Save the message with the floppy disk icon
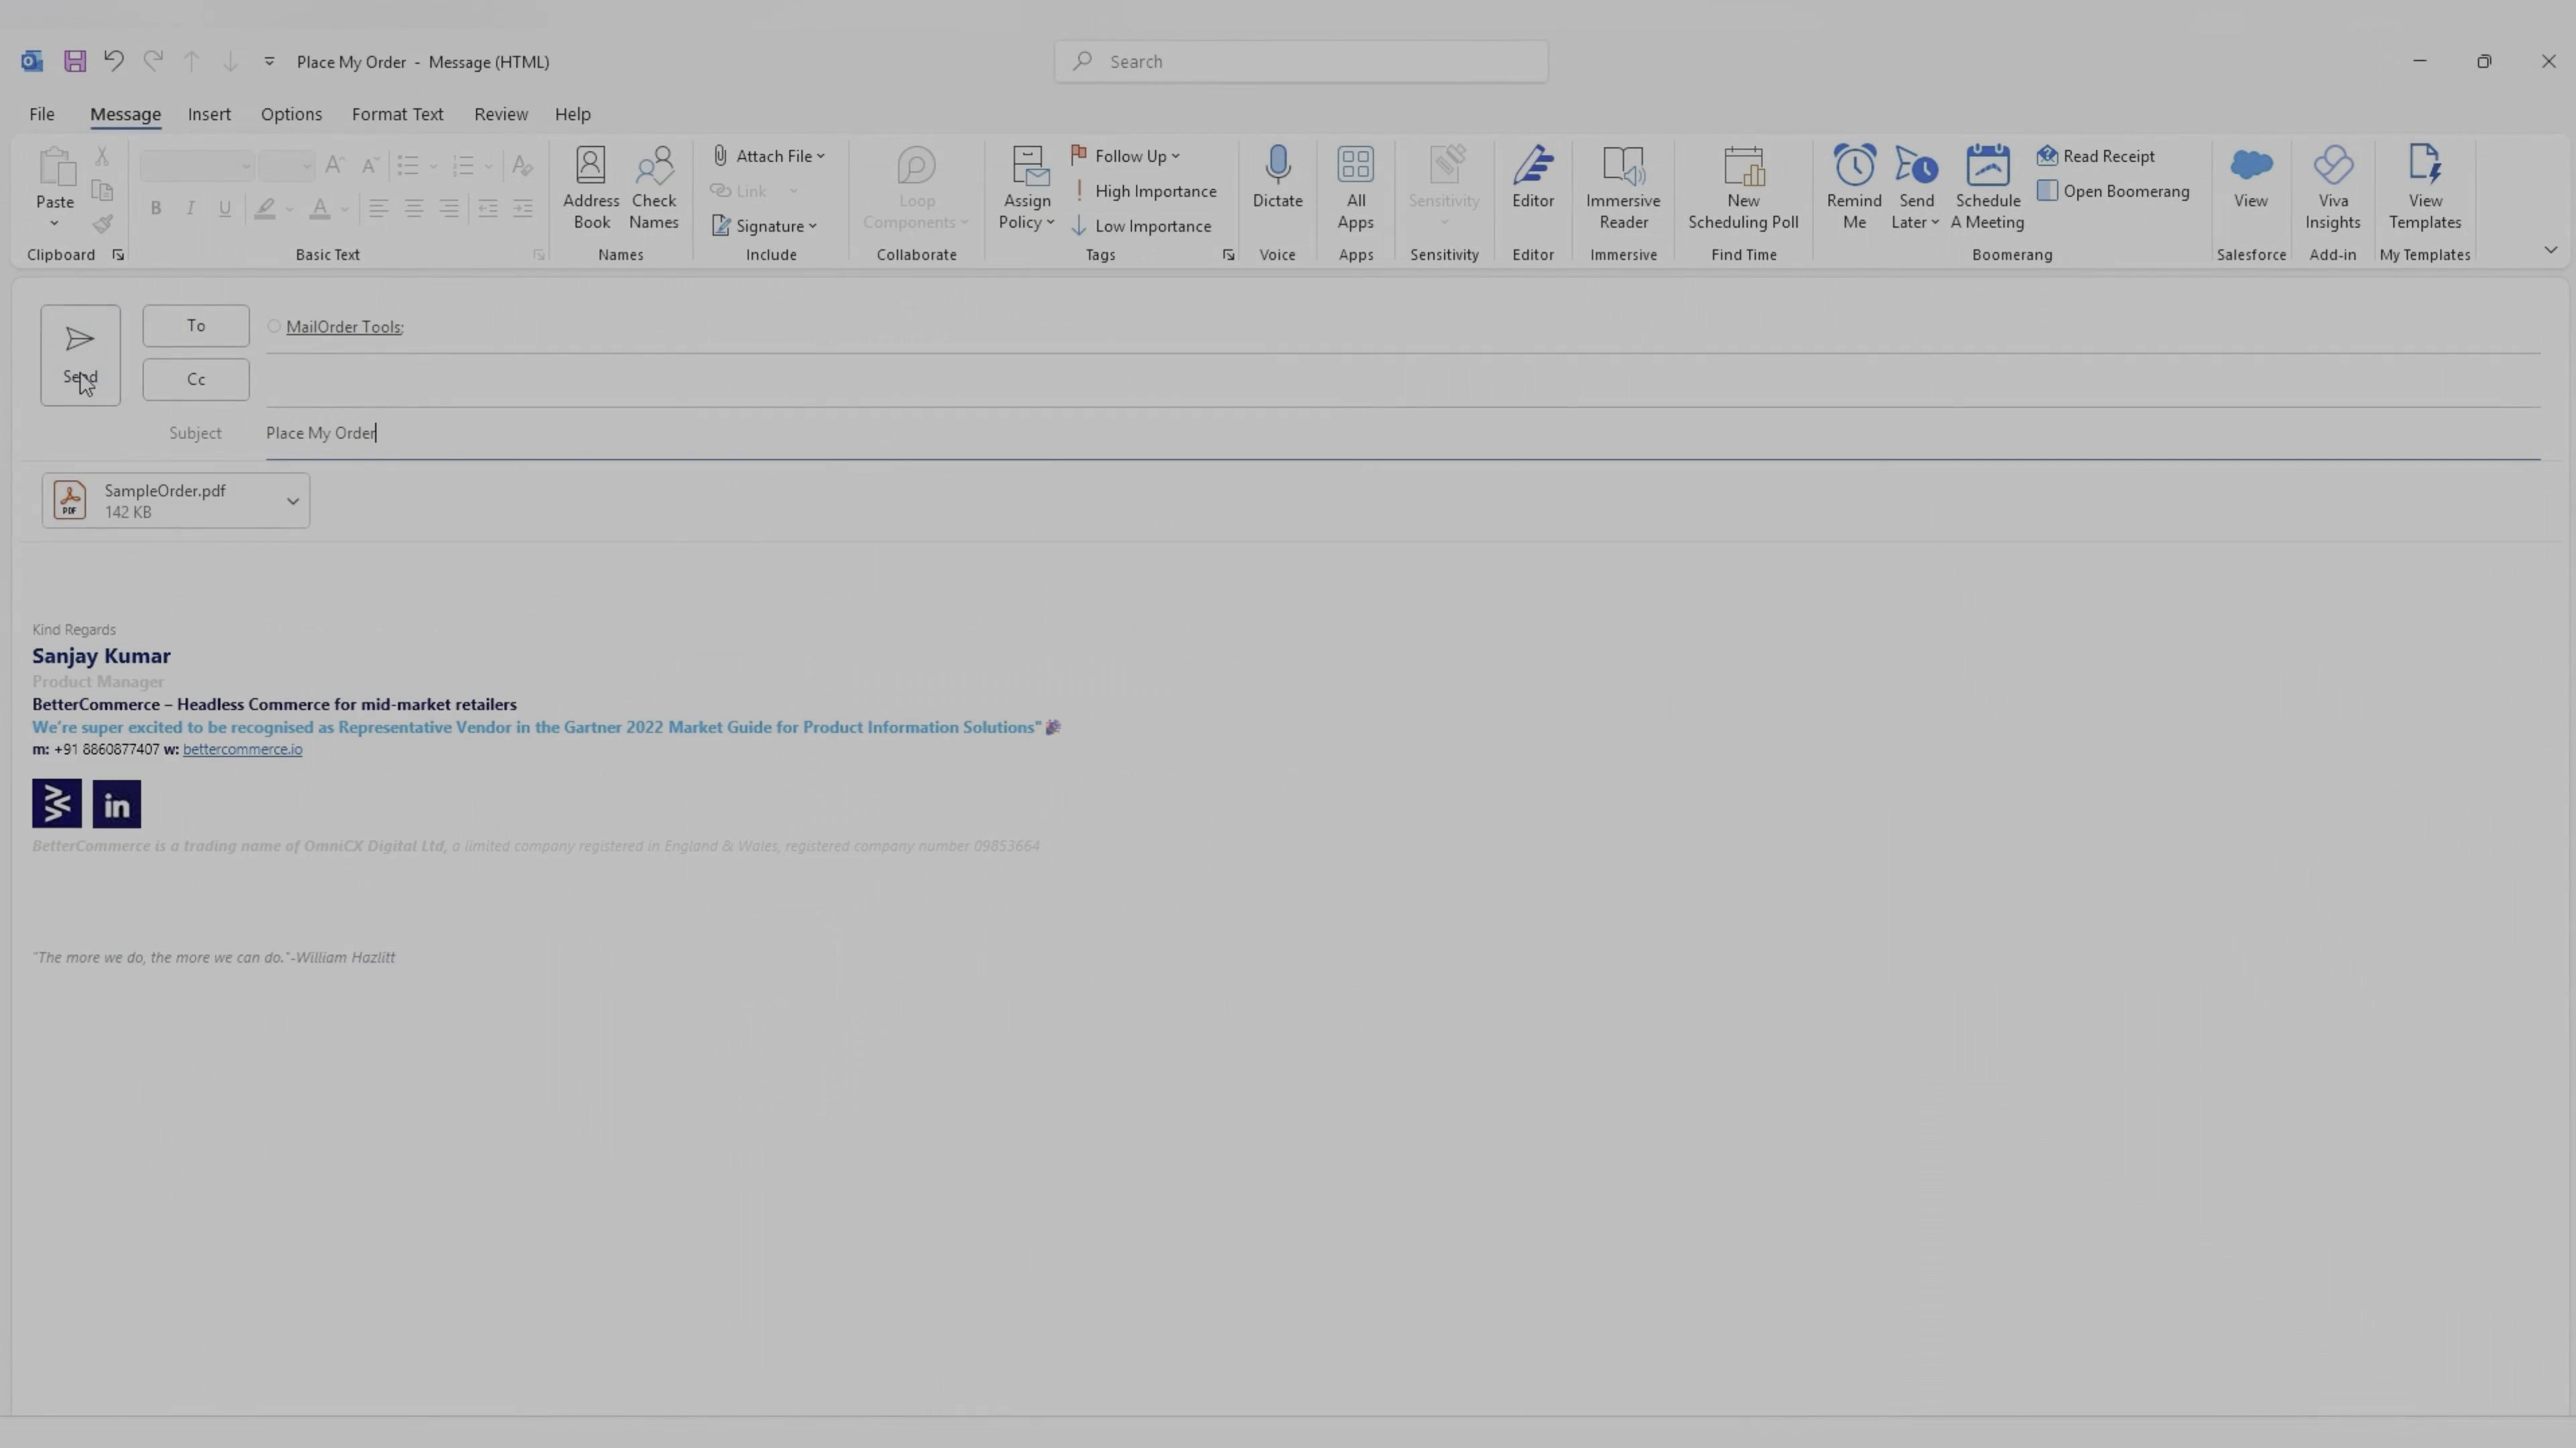The width and height of the screenshot is (2576, 1448). [x=75, y=62]
